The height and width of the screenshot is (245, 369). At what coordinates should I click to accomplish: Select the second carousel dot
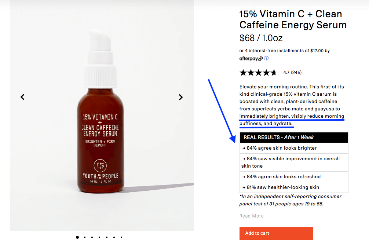click(85, 237)
